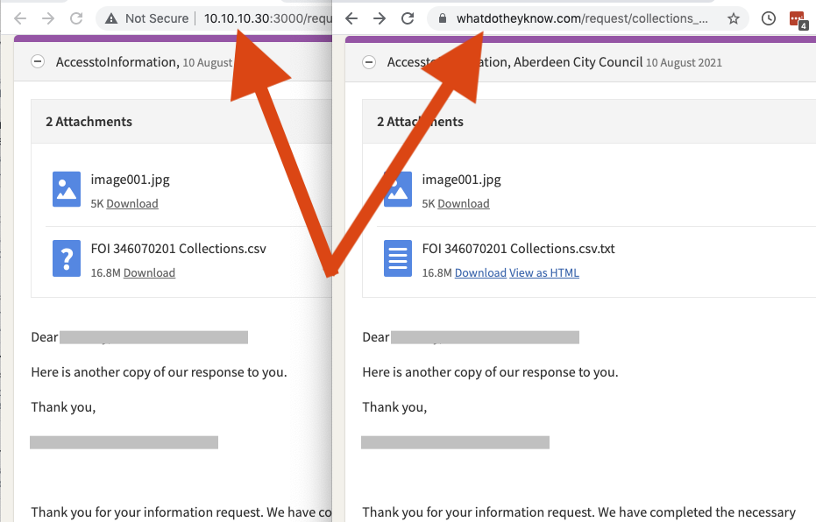Click the red extension icon with badge 4
This screenshot has width=816, height=522.
(798, 20)
